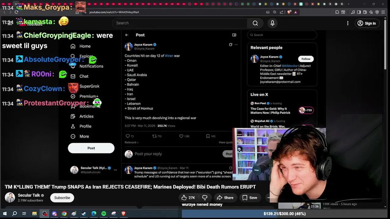
Task: Open reading view icon beside Post header
Action: click(234, 35)
